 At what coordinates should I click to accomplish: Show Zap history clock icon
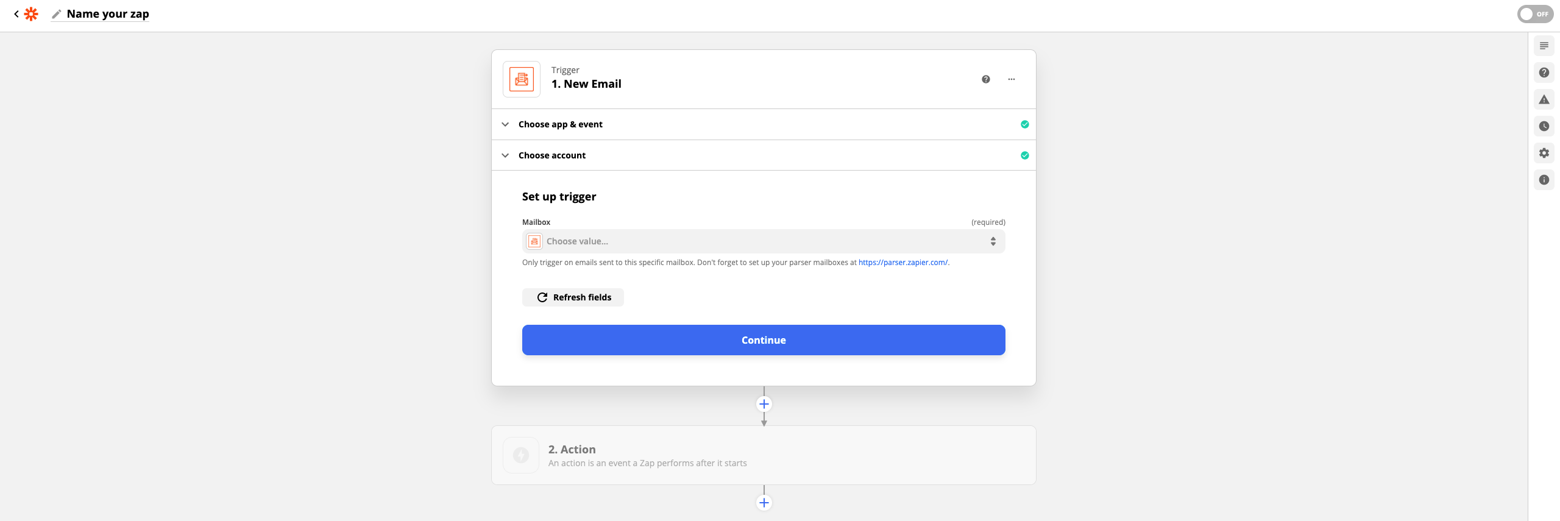point(1544,126)
